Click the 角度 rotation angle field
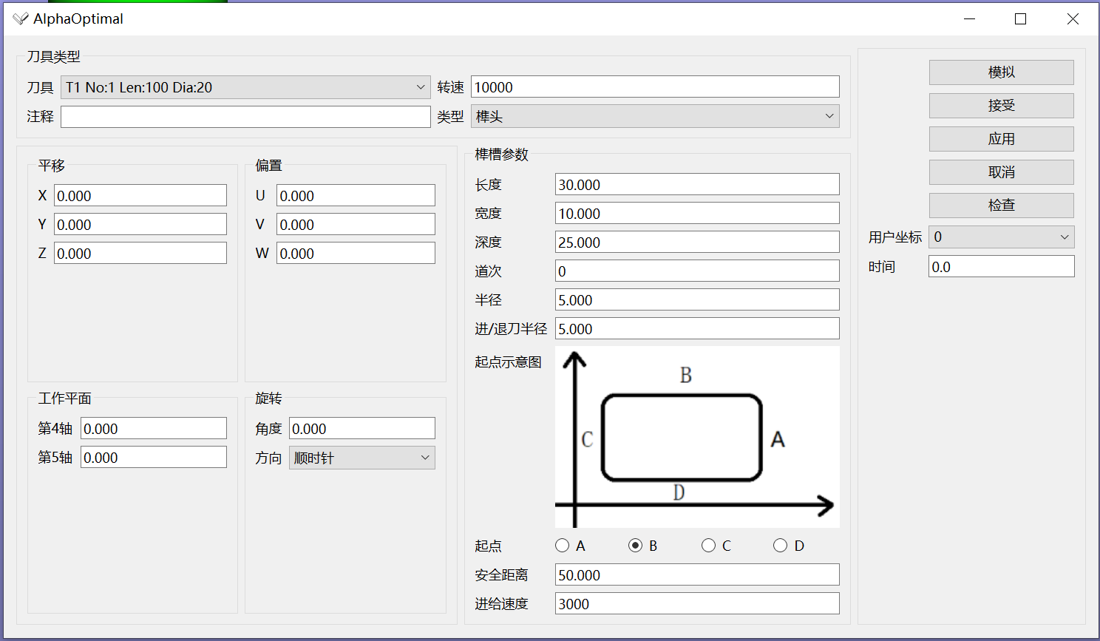Image resolution: width=1100 pixels, height=641 pixels. pos(361,427)
